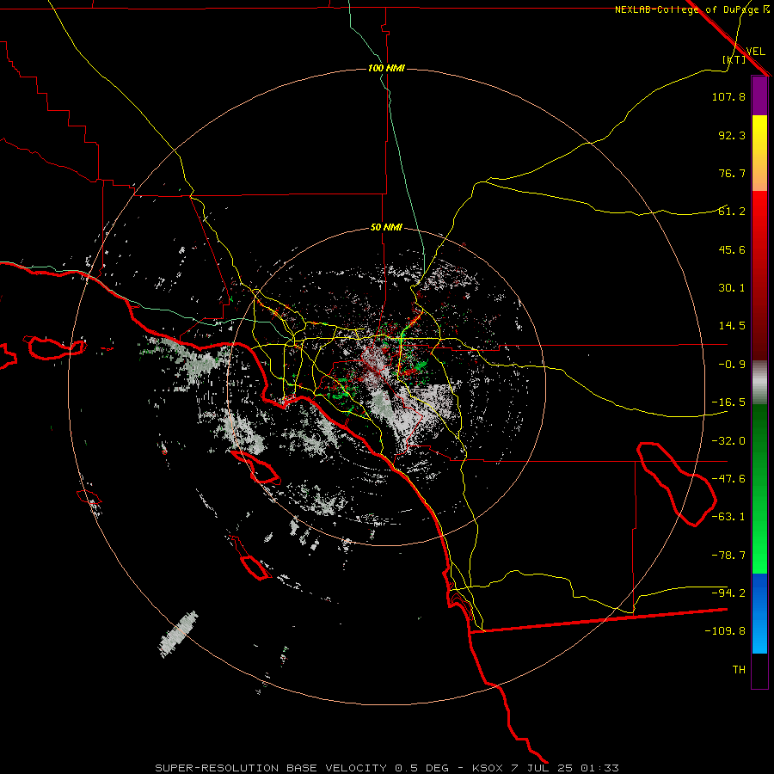Select the 30.1 scale value

point(732,288)
